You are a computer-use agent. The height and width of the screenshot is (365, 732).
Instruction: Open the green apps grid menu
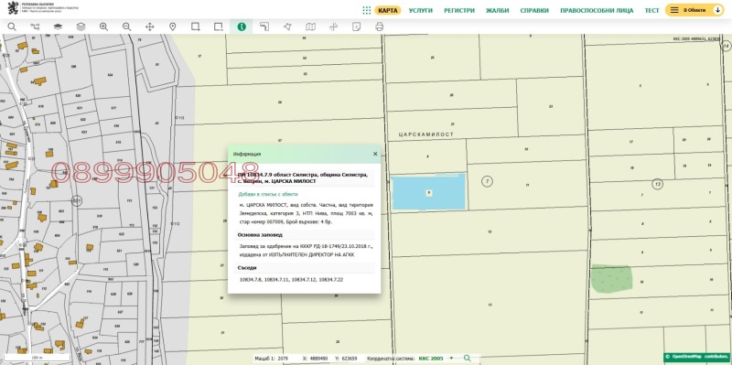point(367,10)
